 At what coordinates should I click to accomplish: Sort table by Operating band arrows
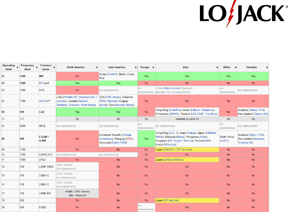tap(17, 67)
